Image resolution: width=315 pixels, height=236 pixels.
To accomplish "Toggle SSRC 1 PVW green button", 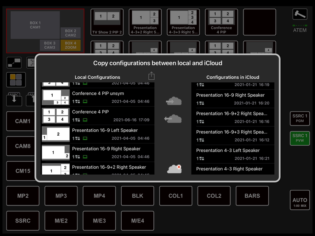I will click(x=300, y=138).
